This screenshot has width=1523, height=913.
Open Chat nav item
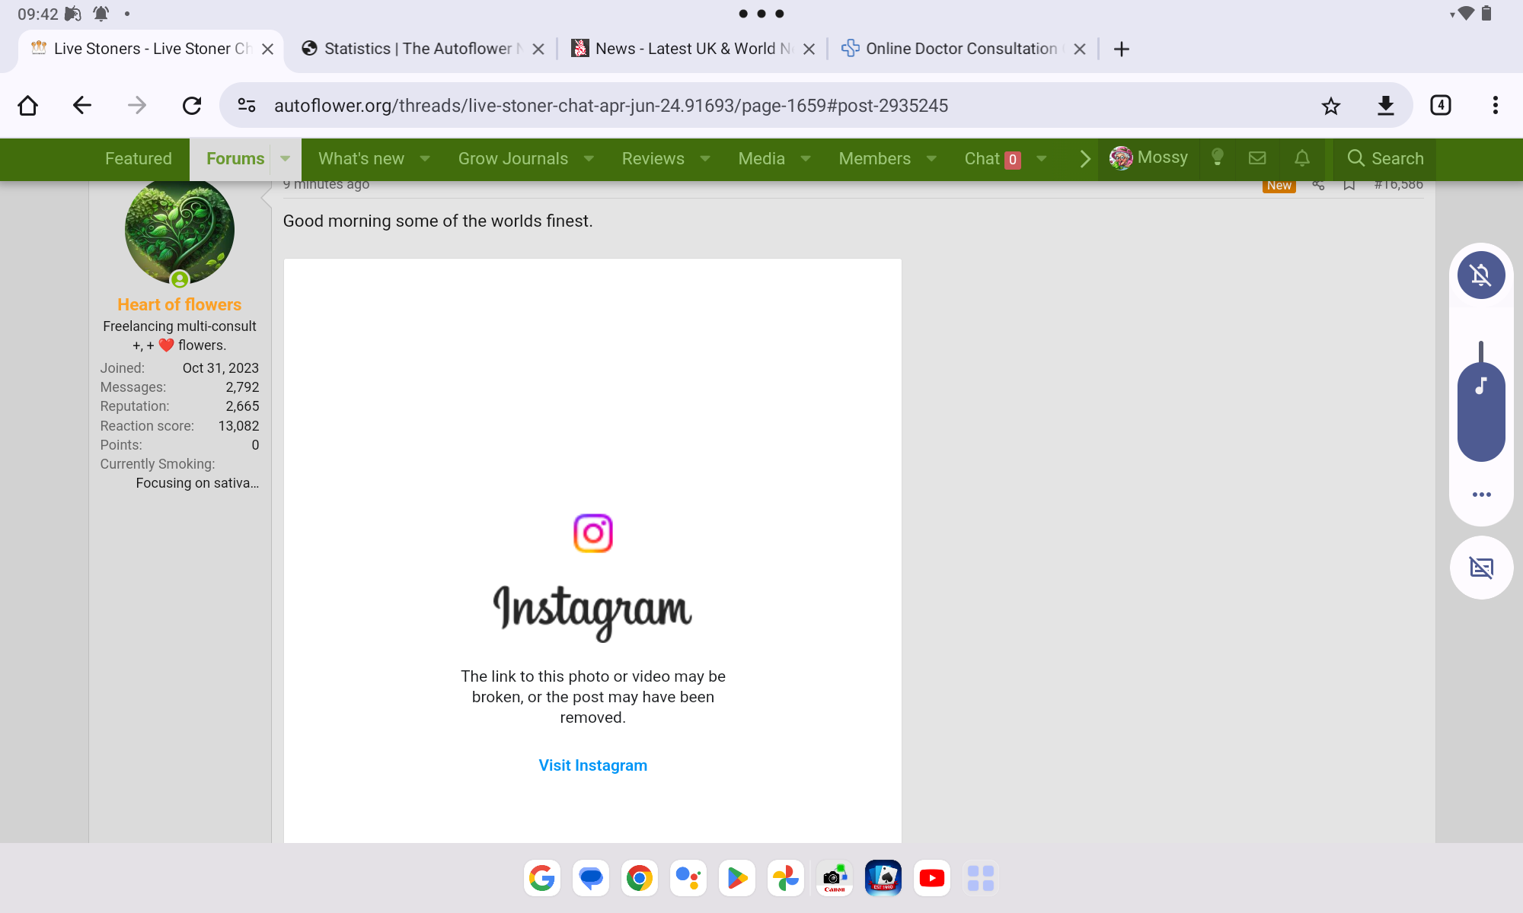tap(991, 158)
